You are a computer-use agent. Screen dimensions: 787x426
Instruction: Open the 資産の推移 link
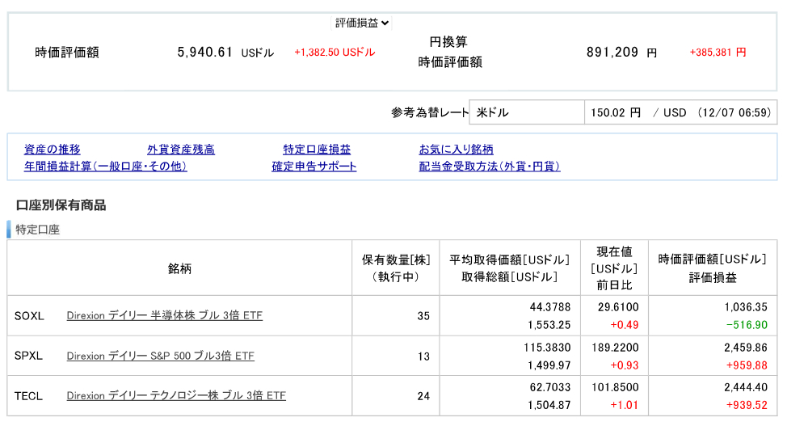click(x=53, y=150)
